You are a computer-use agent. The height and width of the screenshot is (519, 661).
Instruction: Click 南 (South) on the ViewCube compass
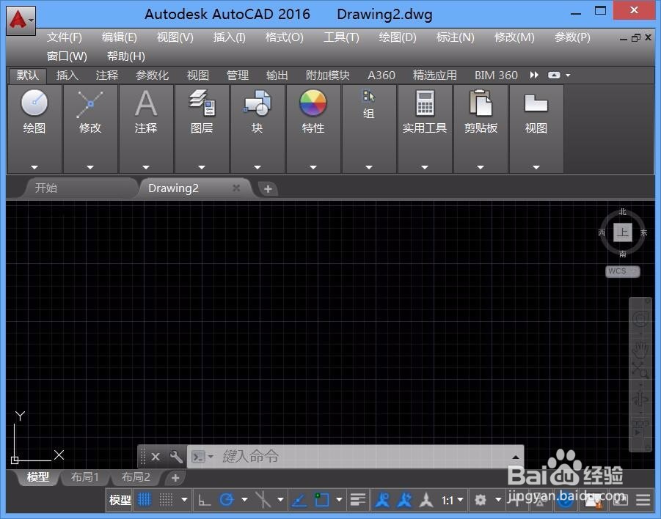pyautogui.click(x=623, y=254)
